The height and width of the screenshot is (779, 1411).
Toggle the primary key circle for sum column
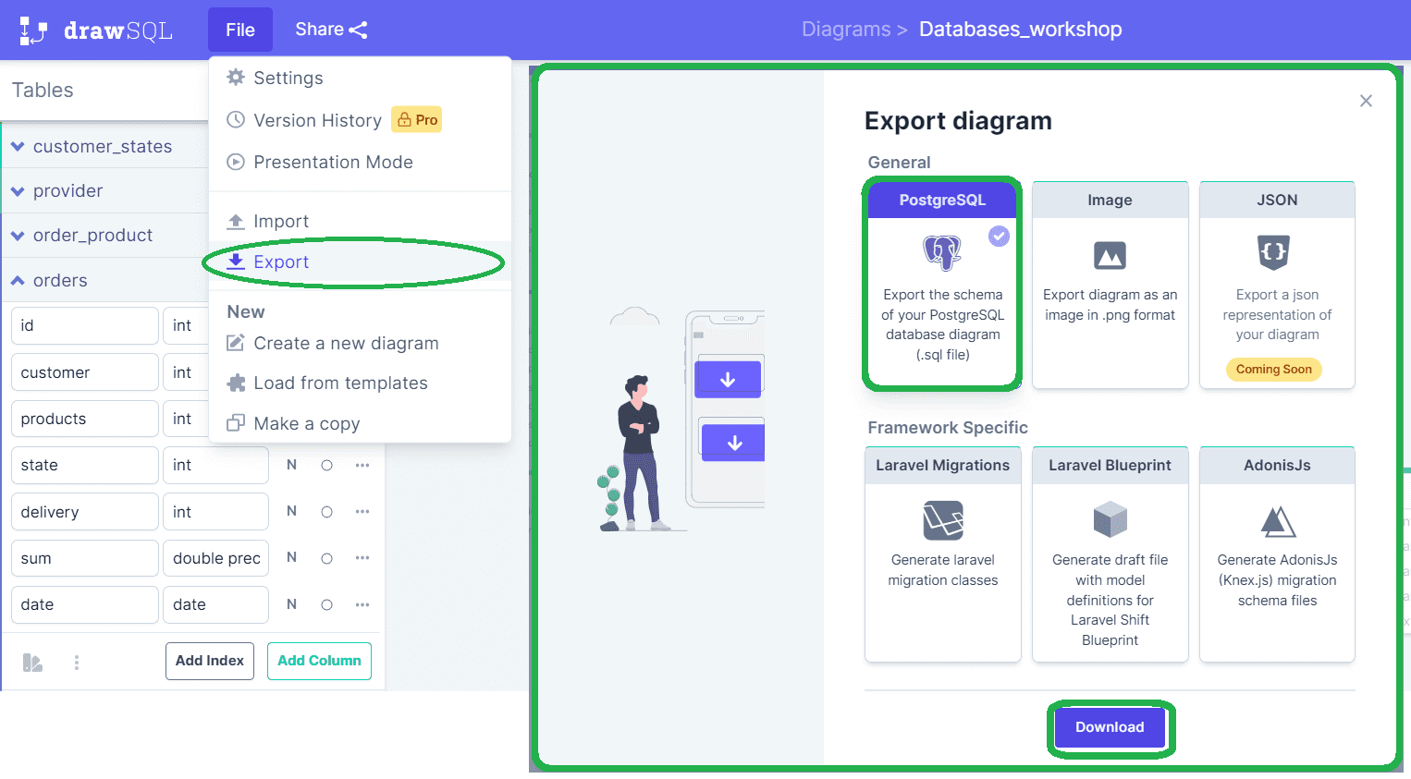click(x=326, y=558)
